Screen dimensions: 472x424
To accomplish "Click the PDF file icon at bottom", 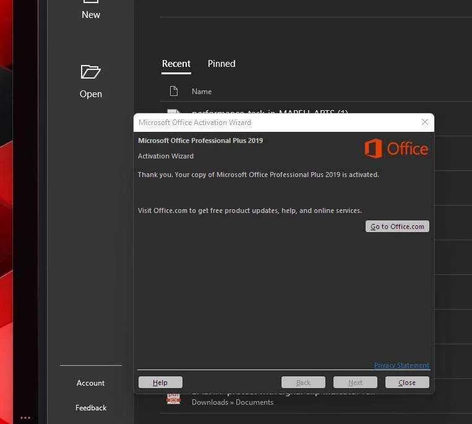I will tap(173, 399).
